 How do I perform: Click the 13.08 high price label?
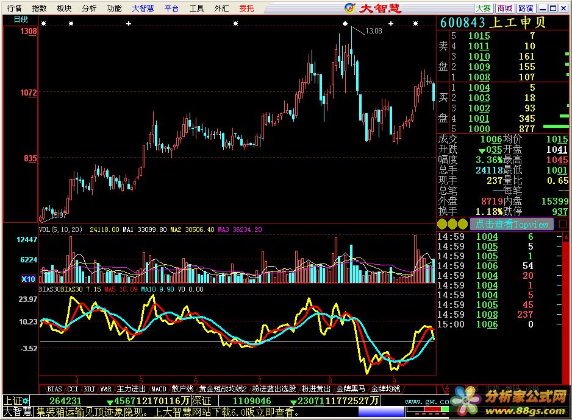[374, 31]
